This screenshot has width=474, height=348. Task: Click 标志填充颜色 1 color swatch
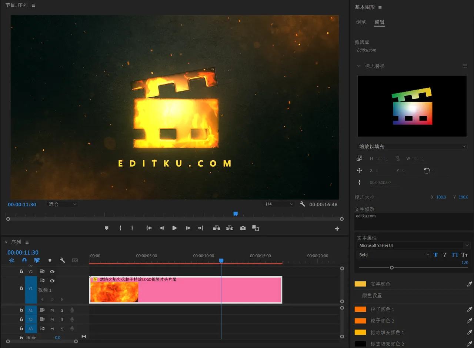[x=360, y=332]
